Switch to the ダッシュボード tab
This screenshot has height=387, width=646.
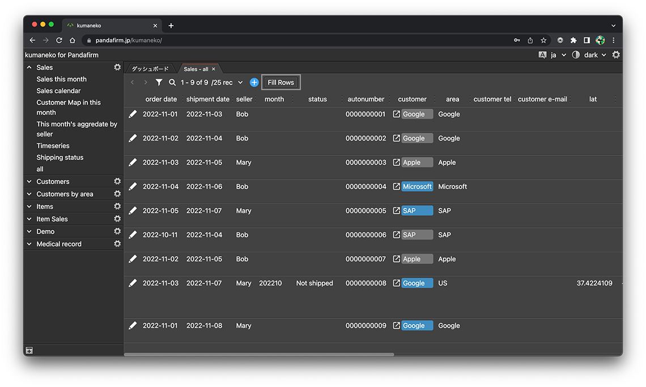click(x=150, y=69)
